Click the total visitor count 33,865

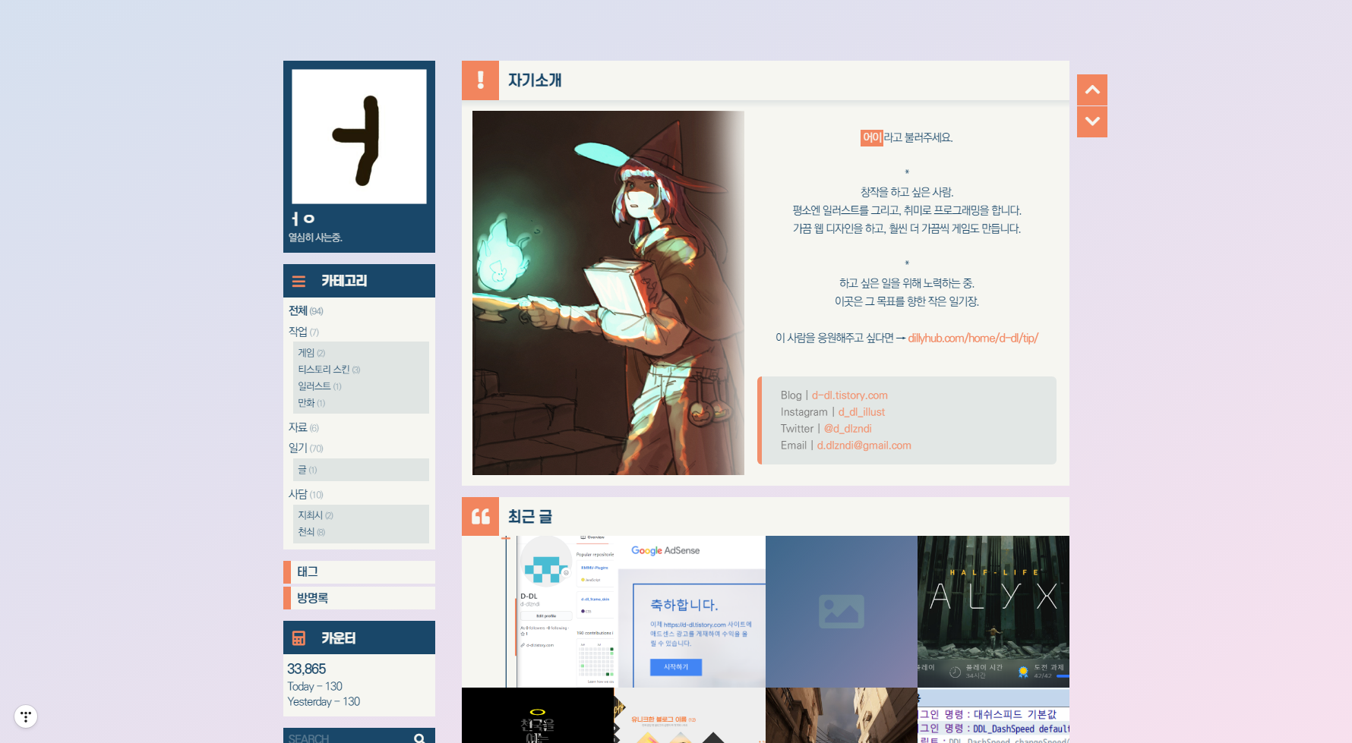click(x=306, y=669)
